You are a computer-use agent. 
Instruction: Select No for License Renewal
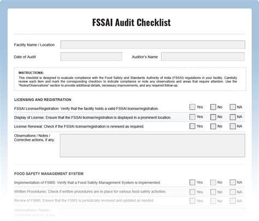213,126
